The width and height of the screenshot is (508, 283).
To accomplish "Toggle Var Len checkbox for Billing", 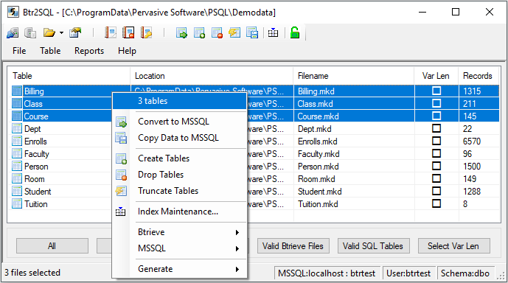I will coord(436,91).
